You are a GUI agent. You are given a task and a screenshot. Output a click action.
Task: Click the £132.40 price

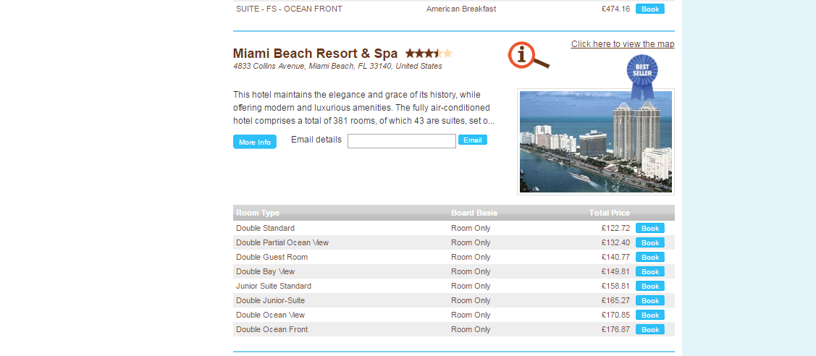[615, 242]
